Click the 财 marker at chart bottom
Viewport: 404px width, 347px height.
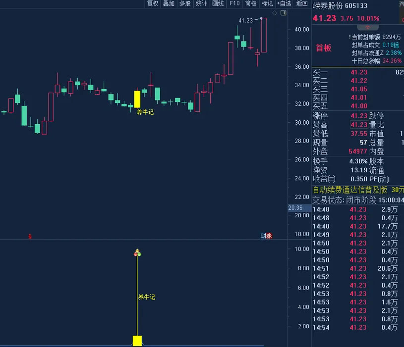point(263,236)
